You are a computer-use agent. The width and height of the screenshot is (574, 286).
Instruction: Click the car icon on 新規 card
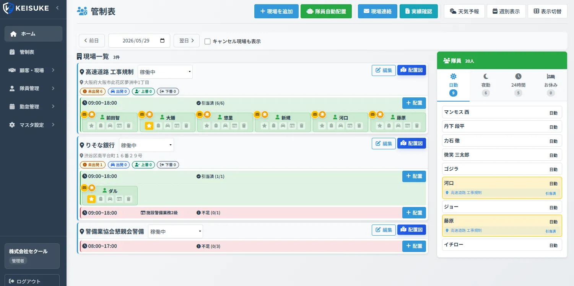point(283,125)
